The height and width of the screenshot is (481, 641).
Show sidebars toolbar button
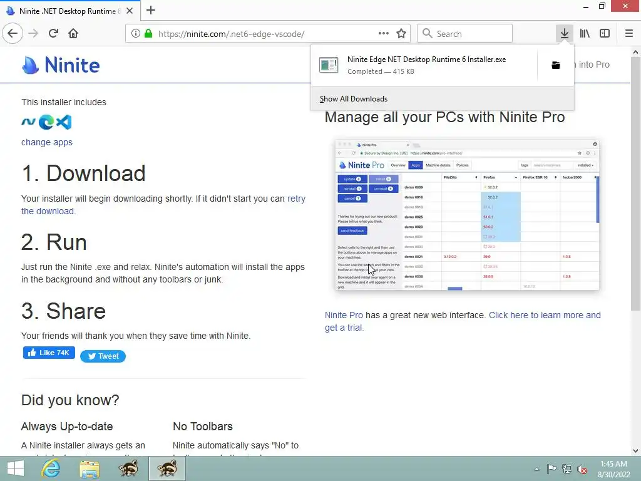(605, 34)
